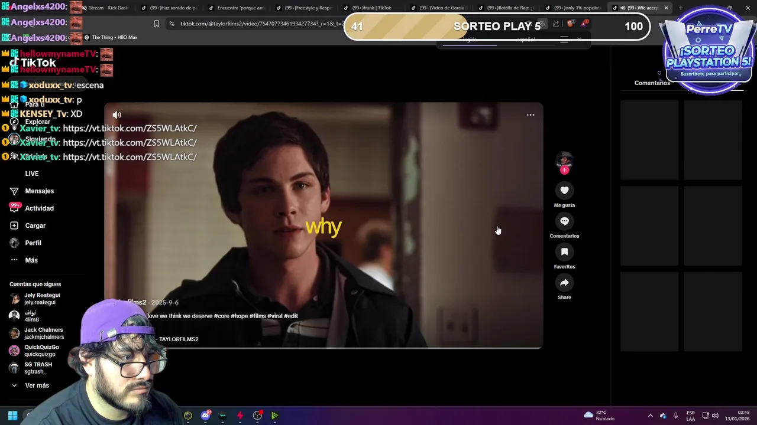The height and width of the screenshot is (425, 757).
Task: Switch to the Video de Garcia tab
Action: [438, 8]
